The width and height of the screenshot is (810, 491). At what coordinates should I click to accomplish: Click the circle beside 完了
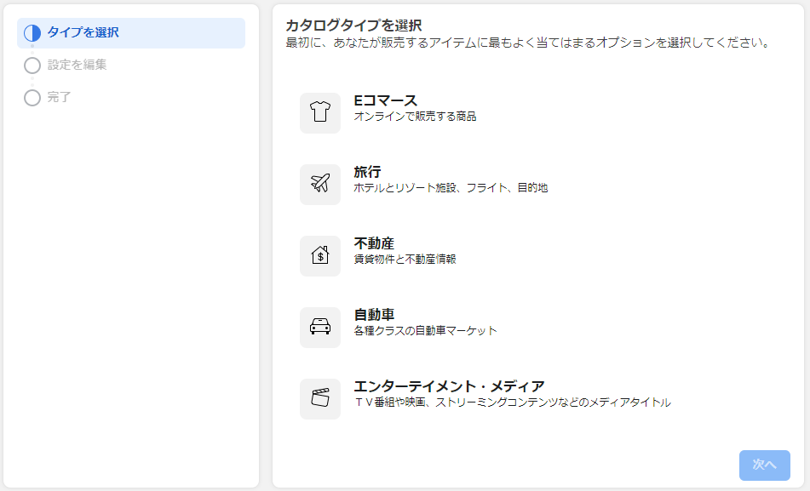32,98
